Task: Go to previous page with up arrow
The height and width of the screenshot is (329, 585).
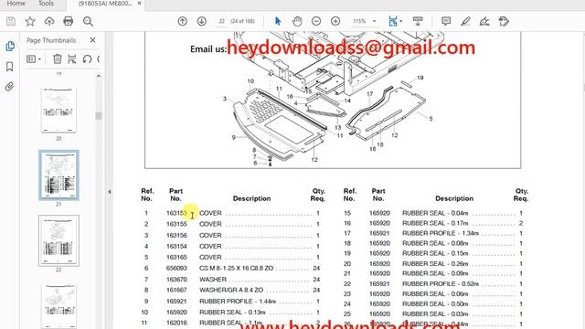Action: (x=183, y=21)
